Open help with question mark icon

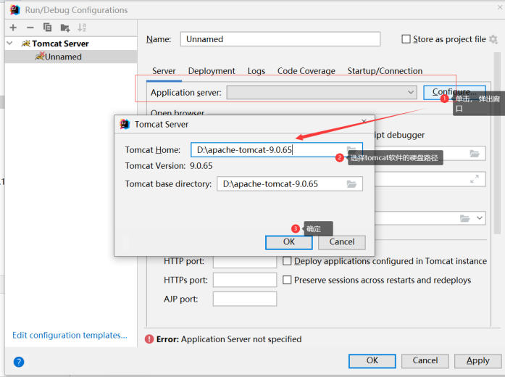19,362
